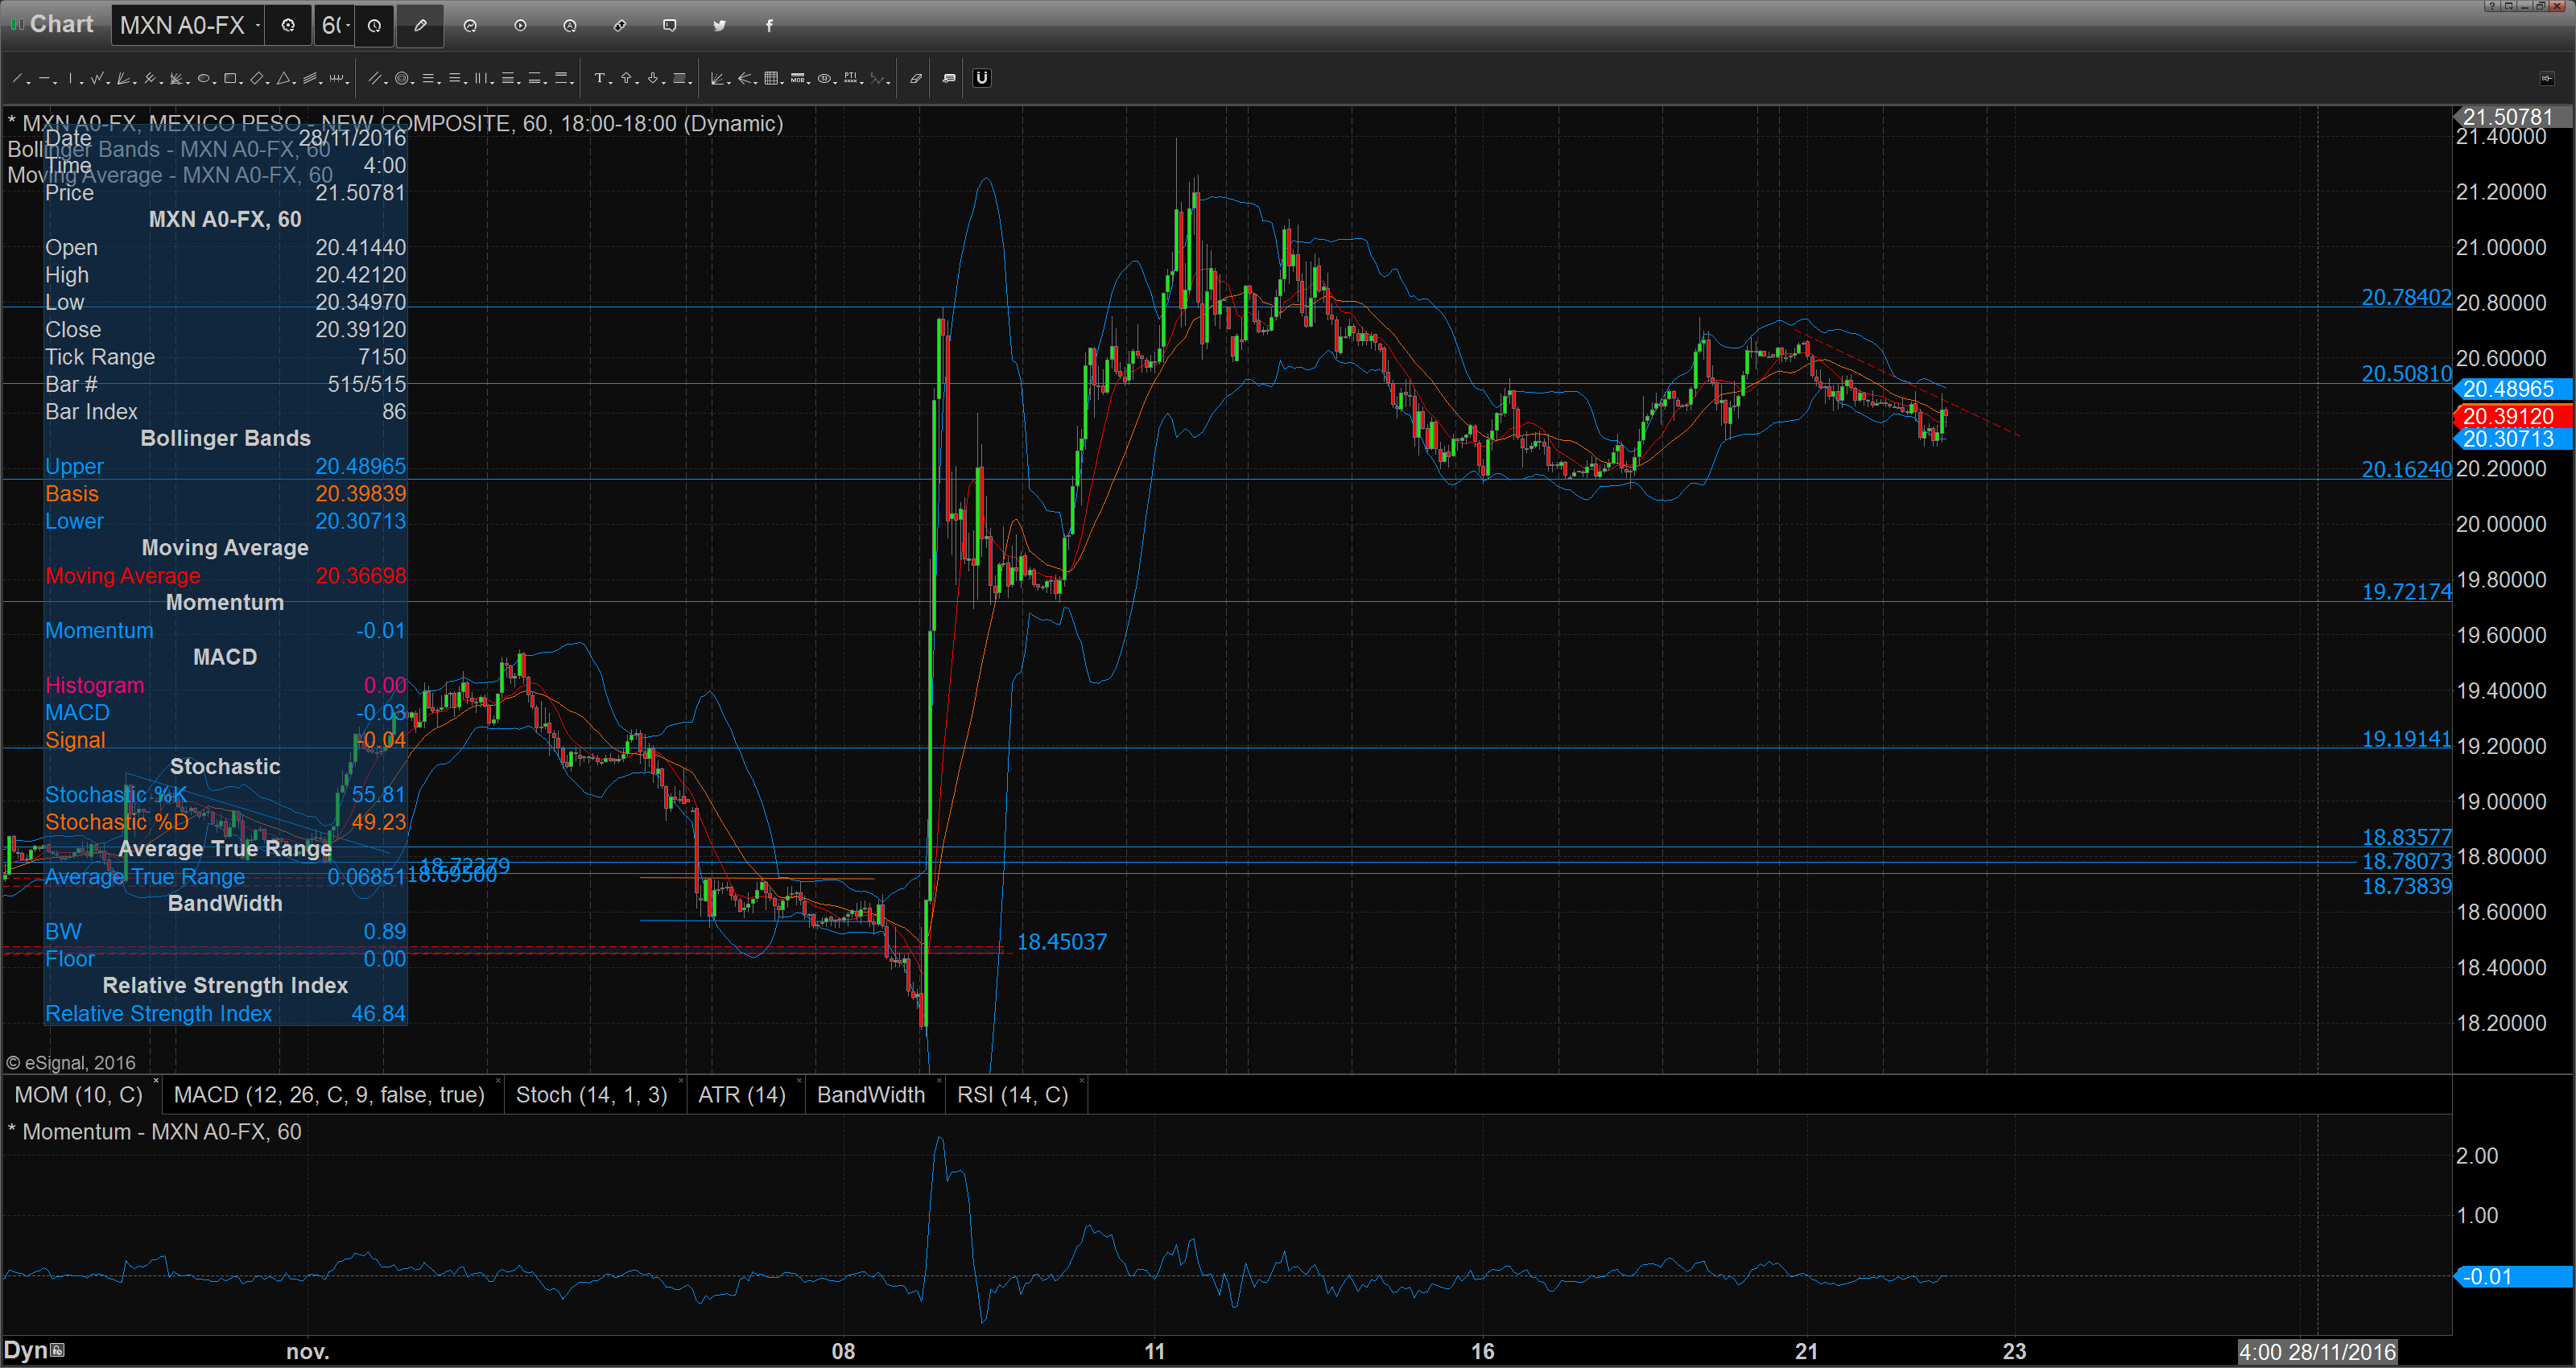The image size is (2576, 1368).
Task: Select the grid table tool
Action: tap(771, 78)
